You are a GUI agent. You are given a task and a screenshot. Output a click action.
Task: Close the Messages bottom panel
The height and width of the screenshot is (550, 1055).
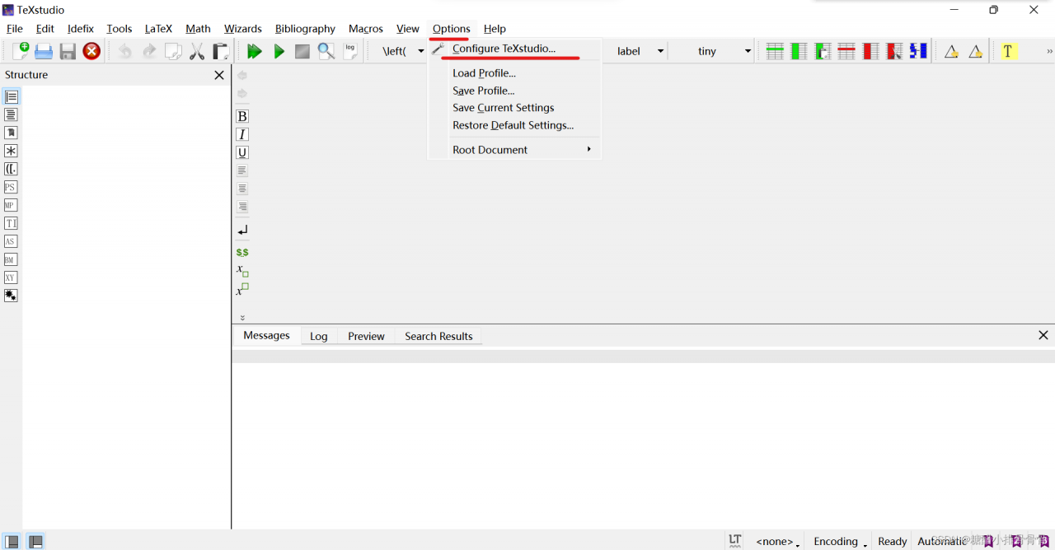click(x=1043, y=335)
